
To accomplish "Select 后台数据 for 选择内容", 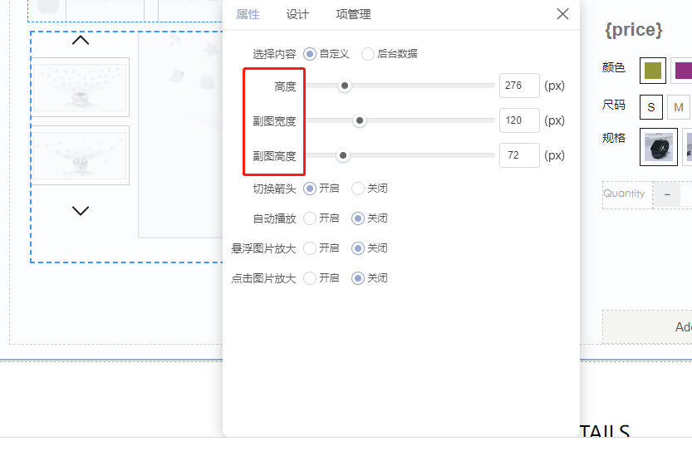I will (368, 54).
